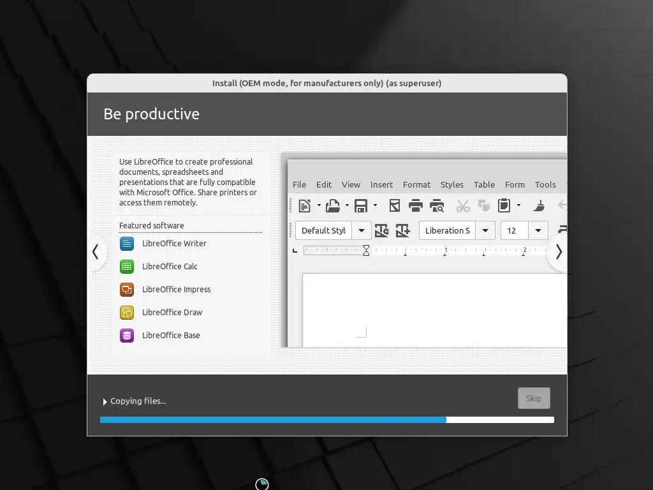Viewport: 653px width, 490px height.
Task: Open the Format menu in slideshow
Action: (x=416, y=184)
